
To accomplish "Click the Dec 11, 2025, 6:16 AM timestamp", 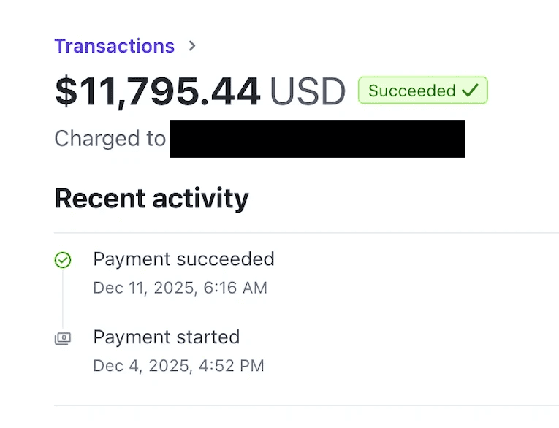I will 180,288.
